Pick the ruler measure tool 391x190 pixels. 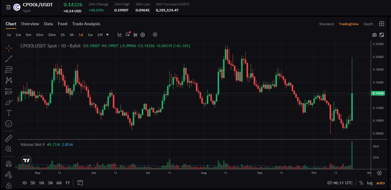tap(9, 138)
